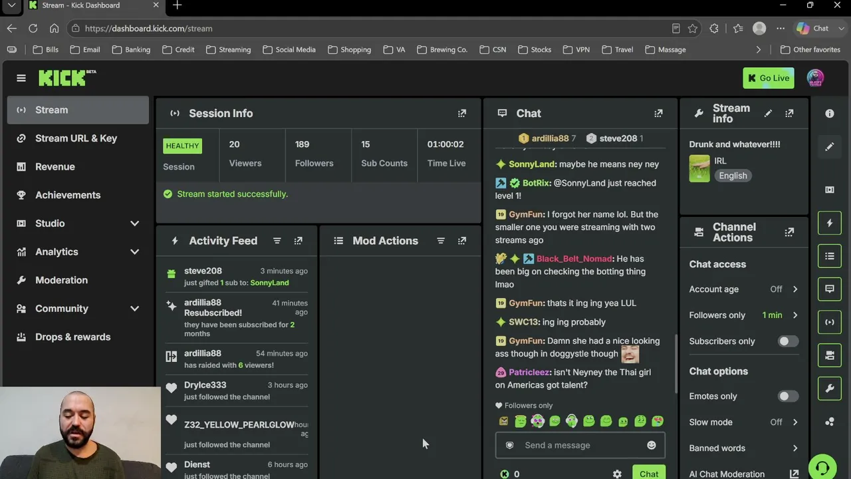Focus the browser address bar
Screen dimensions: 851x479
pos(372,29)
